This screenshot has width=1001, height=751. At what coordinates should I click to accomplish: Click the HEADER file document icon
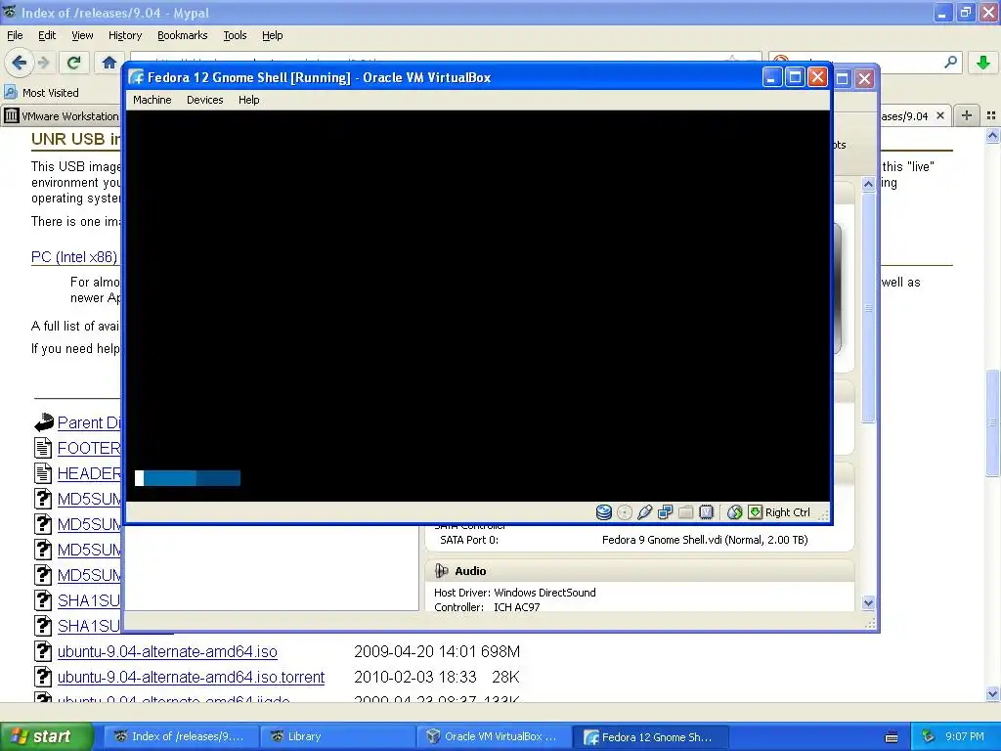point(43,473)
